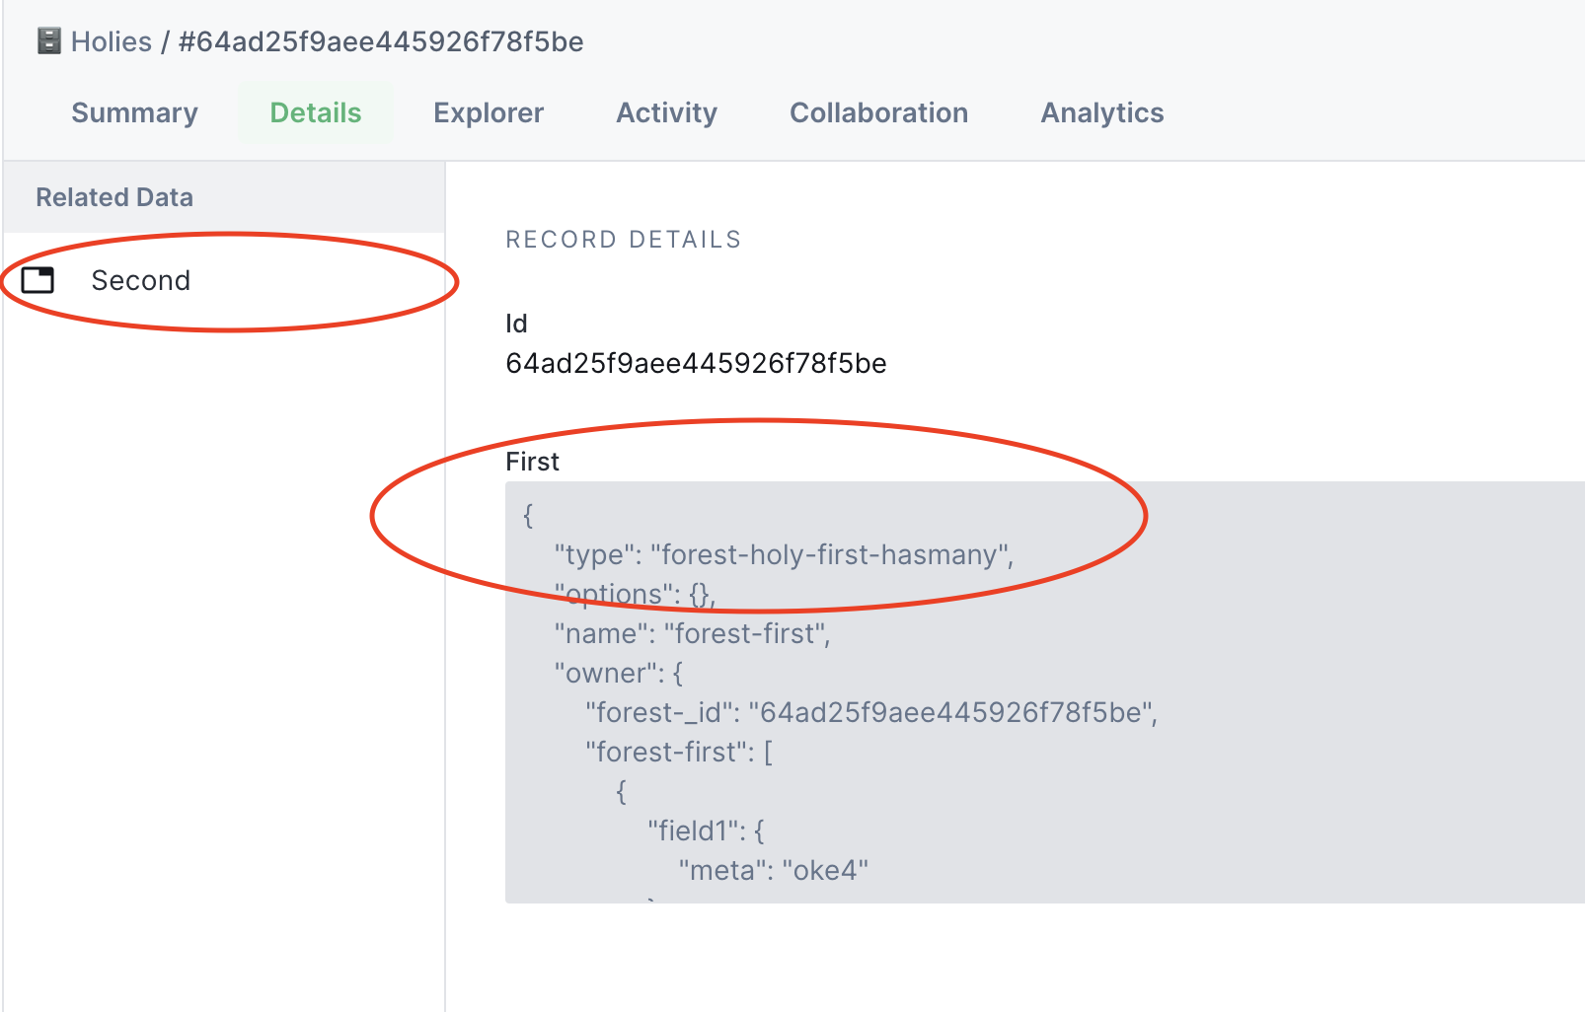Switch to the Activity tab
Screen dimensions: 1585x1012
click(x=666, y=112)
